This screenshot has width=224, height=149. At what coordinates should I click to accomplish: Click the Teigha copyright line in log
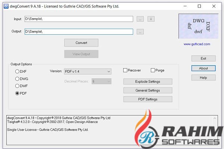pyautogui.click(x=52, y=122)
